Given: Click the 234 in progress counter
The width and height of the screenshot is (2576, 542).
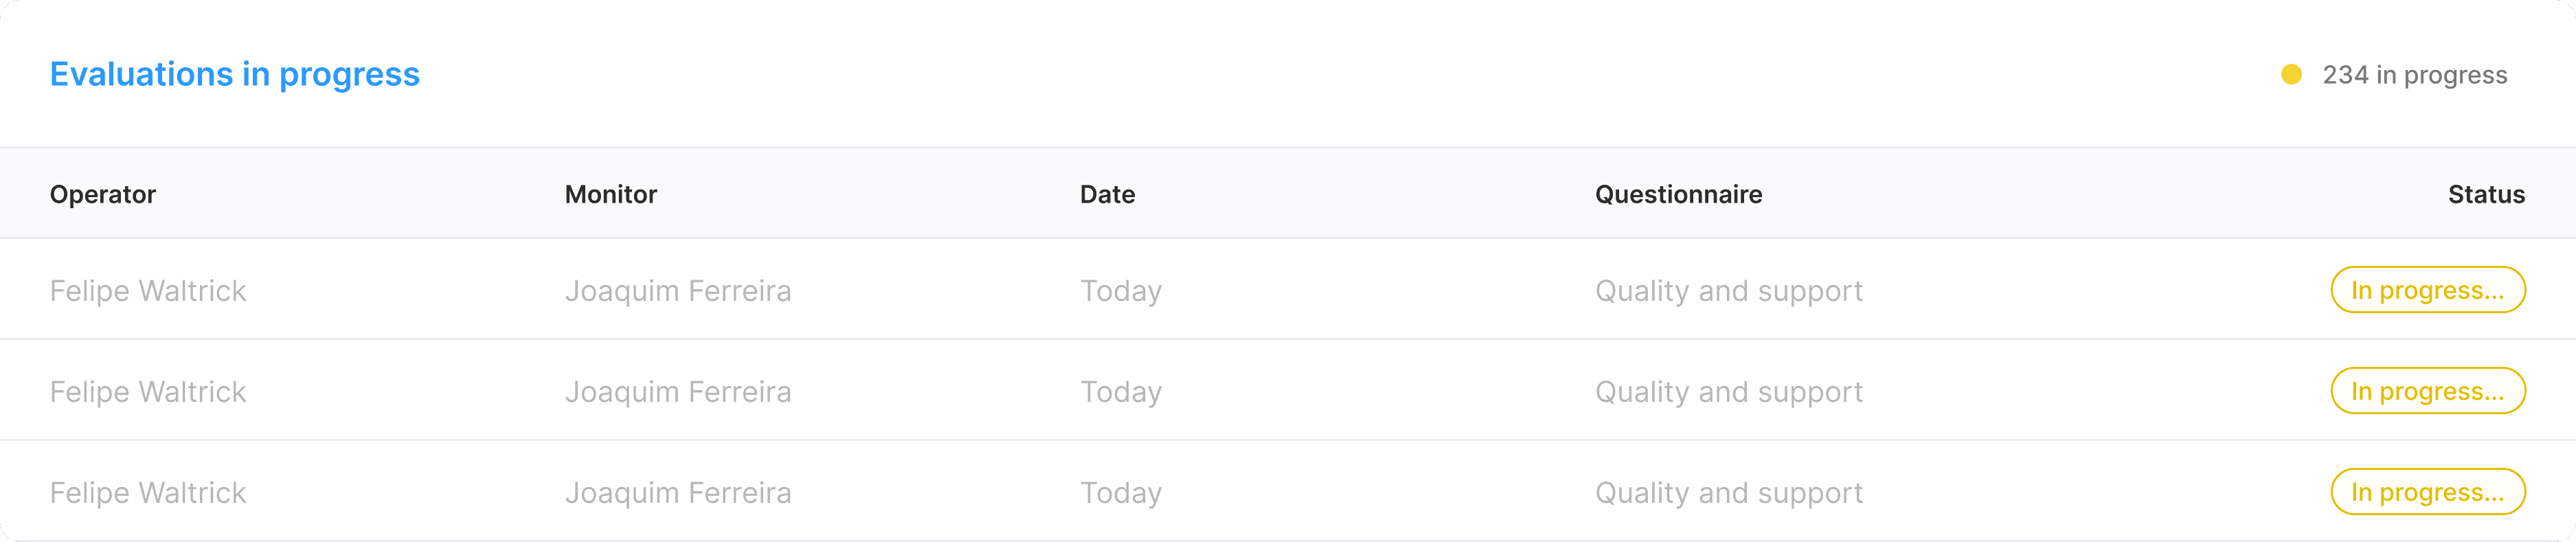Looking at the screenshot, I should (2414, 75).
